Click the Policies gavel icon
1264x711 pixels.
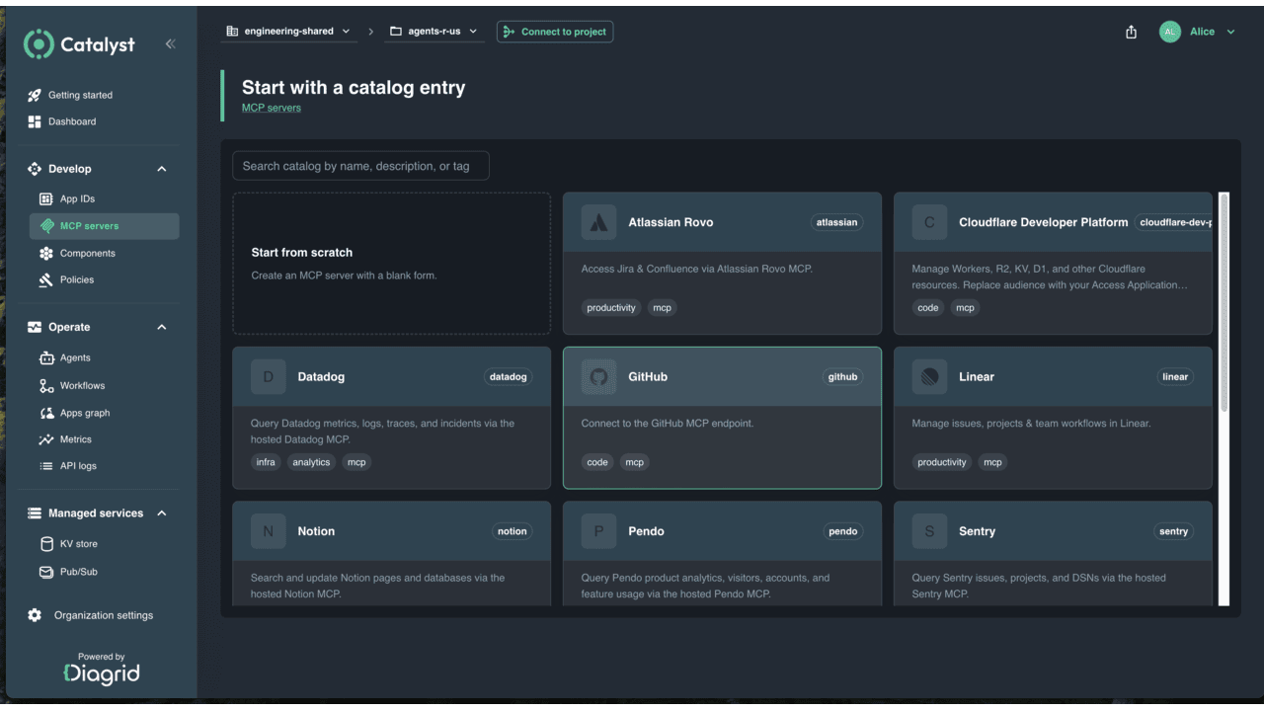(x=46, y=279)
